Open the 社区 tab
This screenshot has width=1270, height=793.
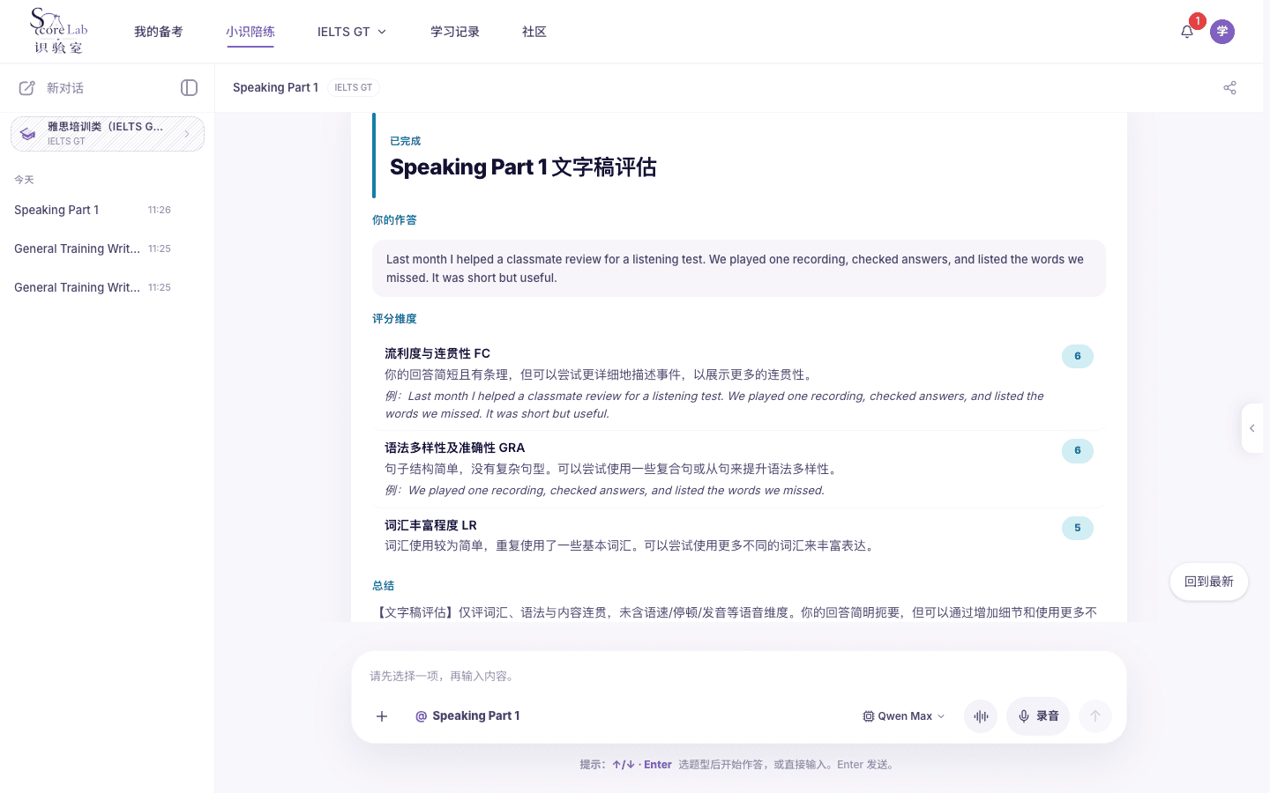pos(534,32)
